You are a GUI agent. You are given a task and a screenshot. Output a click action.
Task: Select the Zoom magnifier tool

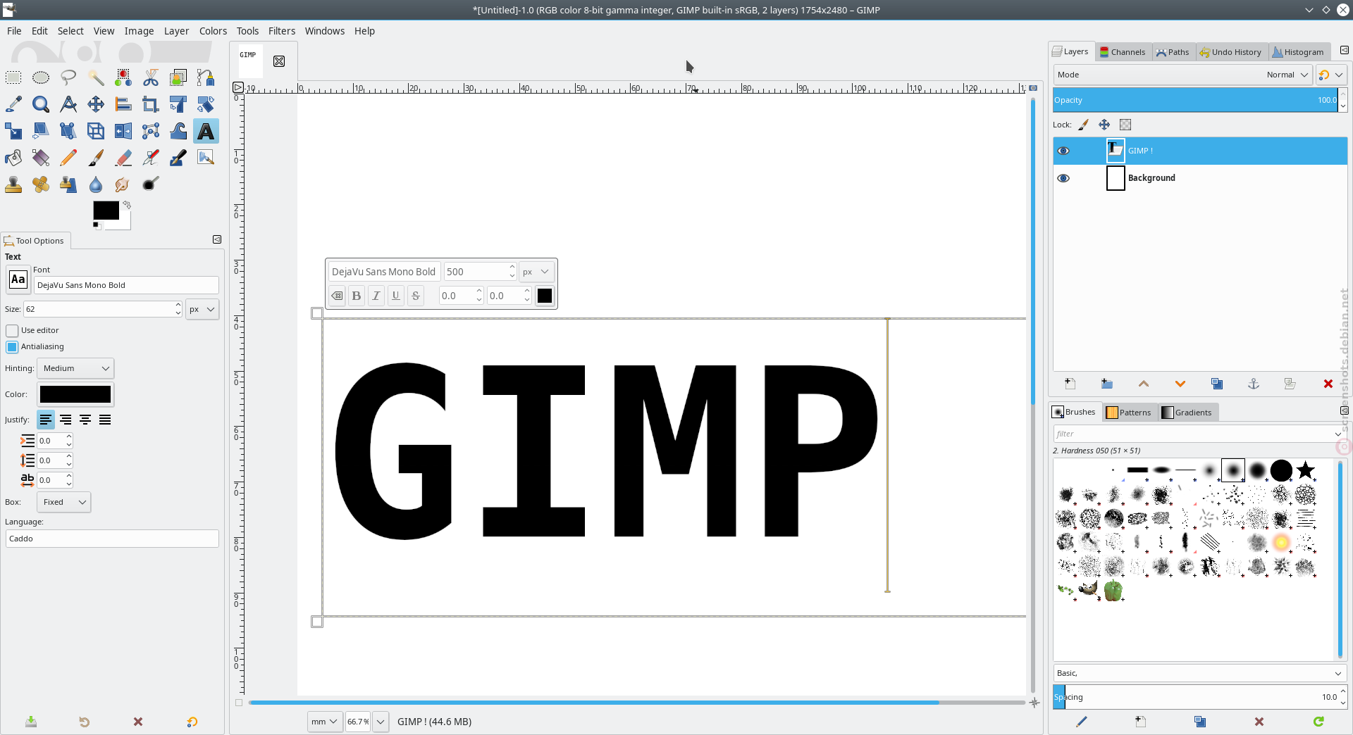pyautogui.click(x=41, y=104)
